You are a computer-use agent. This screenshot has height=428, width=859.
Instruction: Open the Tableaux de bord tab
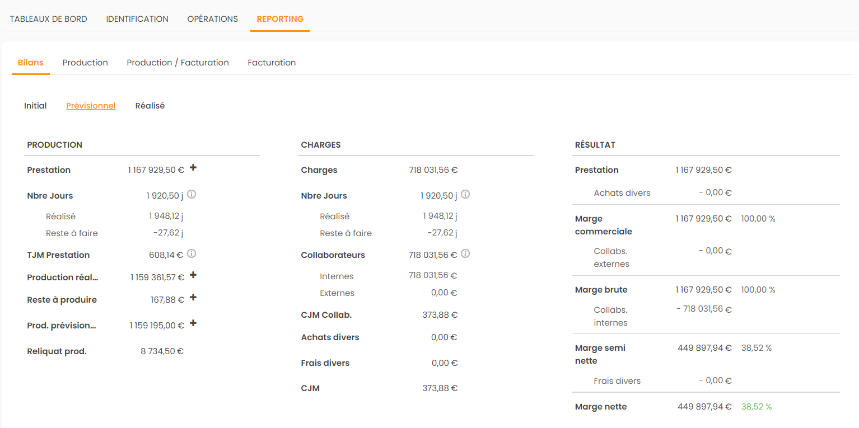[x=49, y=19]
